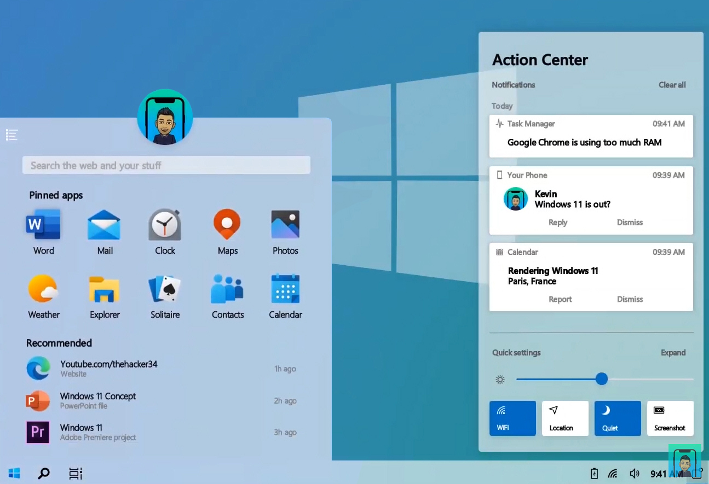Enable the Location quick setting
This screenshot has height=484, width=709.
(565, 418)
